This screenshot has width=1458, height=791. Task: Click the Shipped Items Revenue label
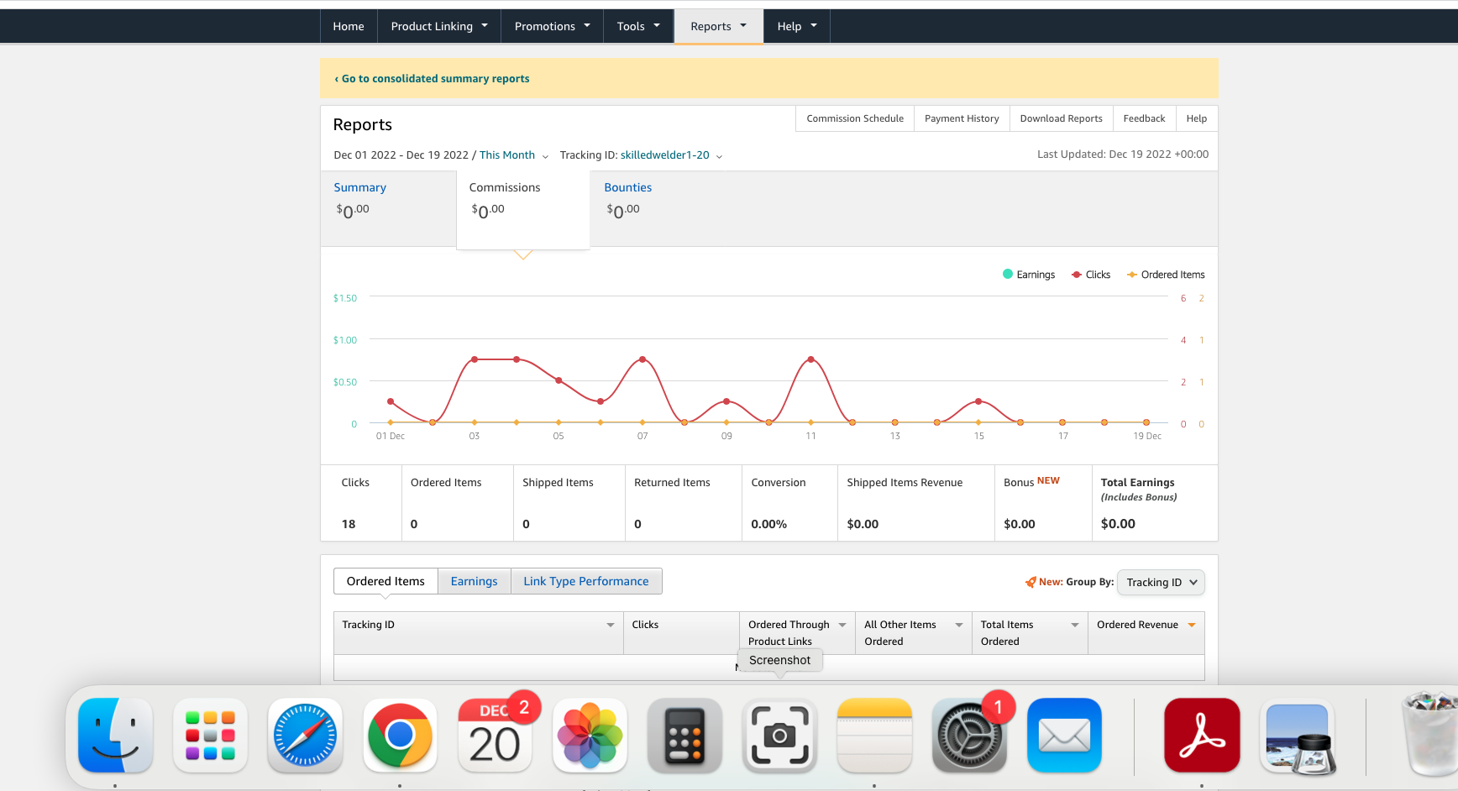[x=905, y=483]
